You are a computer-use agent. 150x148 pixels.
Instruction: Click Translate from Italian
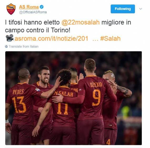pyautogui.click(x=23, y=46)
